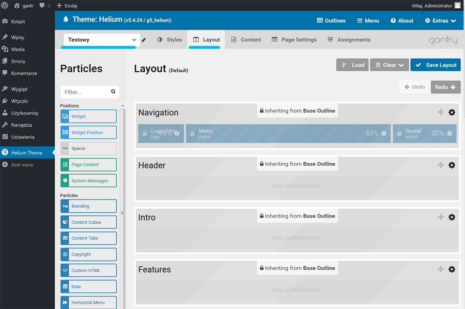Open the Menu block settings gear
465x309 pixels.
pos(384,134)
